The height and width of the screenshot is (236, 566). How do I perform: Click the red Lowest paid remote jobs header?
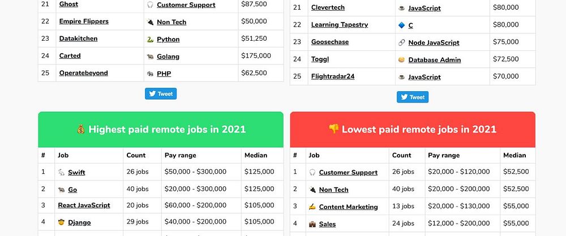click(413, 130)
